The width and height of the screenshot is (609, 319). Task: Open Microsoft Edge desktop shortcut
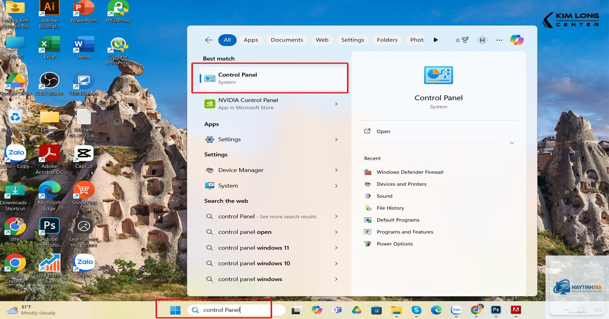click(x=49, y=196)
